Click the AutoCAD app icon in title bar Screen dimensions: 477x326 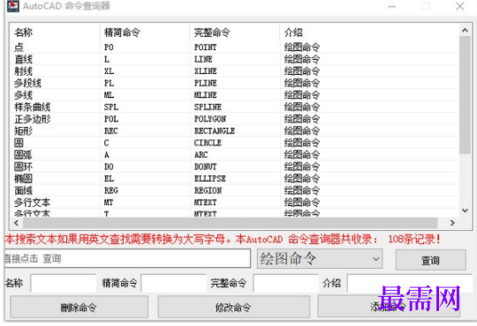(x=13, y=6)
